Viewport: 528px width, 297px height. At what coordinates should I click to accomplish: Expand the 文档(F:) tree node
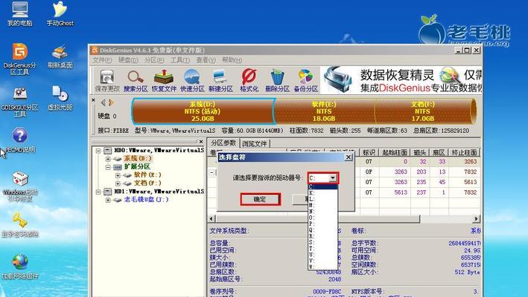click(118, 183)
